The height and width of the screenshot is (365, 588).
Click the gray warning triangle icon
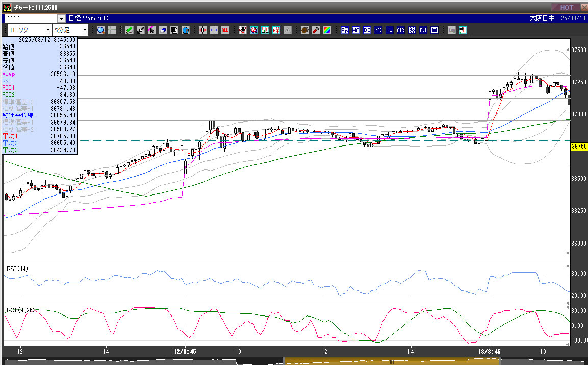click(x=288, y=30)
